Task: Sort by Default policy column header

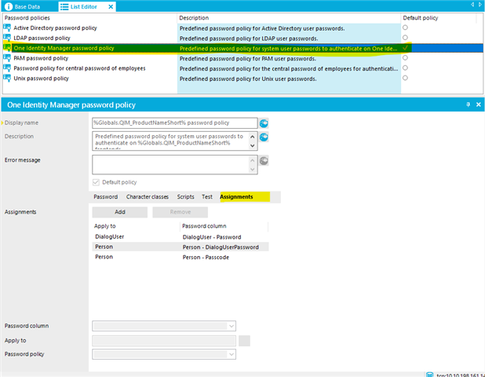Action: pos(439,18)
